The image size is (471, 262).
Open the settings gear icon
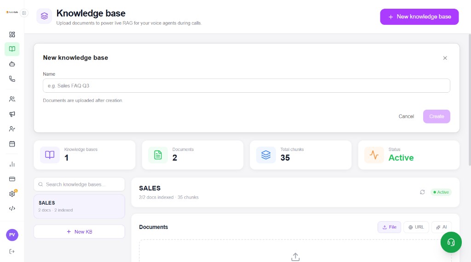[12, 194]
